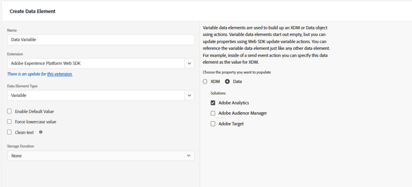Click the 'Data Element Type' label
412x187 pixels.
coord(23,86)
